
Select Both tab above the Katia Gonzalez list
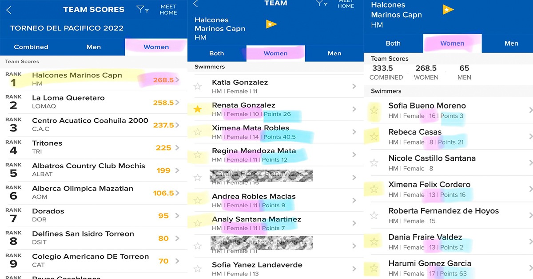217,53
